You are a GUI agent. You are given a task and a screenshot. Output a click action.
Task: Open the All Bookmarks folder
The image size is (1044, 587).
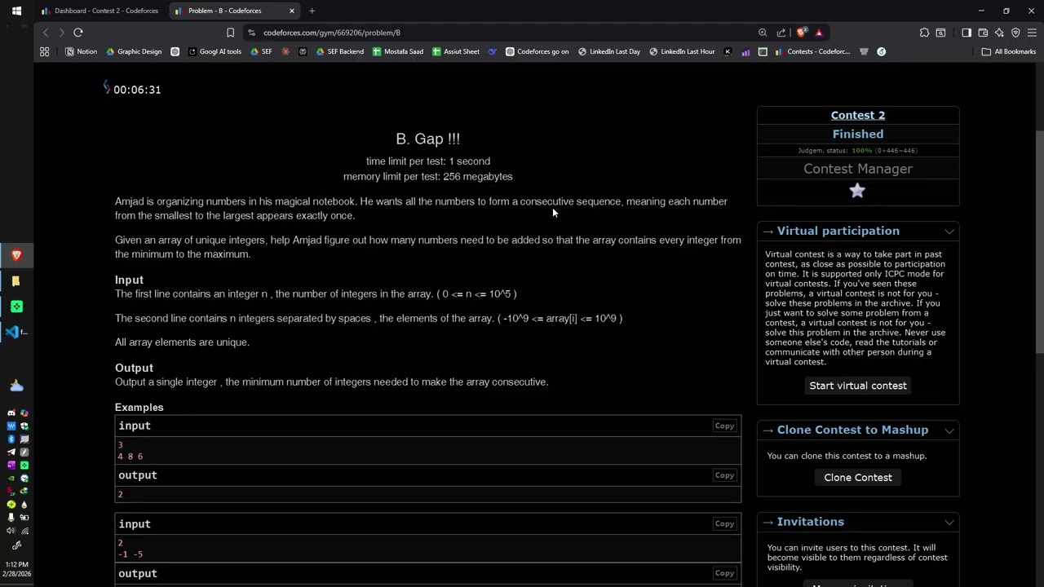coord(1009,51)
